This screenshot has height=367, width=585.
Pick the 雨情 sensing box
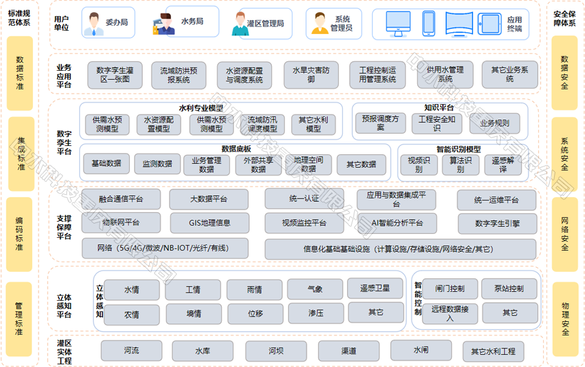[x=255, y=290]
